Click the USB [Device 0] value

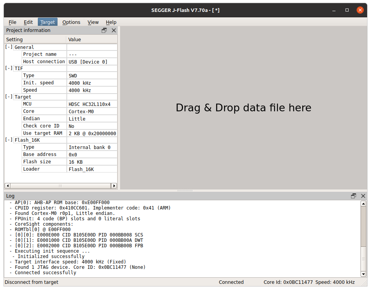(x=88, y=62)
